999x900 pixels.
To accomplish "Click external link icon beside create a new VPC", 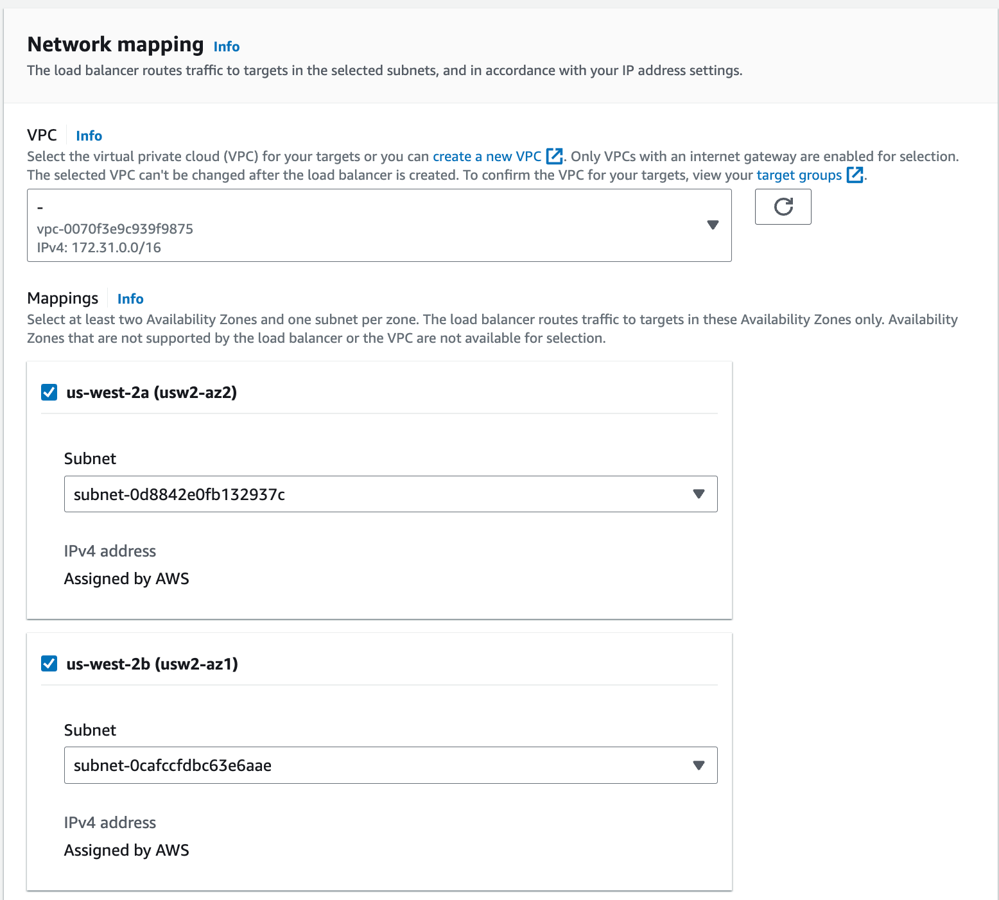I will point(554,156).
